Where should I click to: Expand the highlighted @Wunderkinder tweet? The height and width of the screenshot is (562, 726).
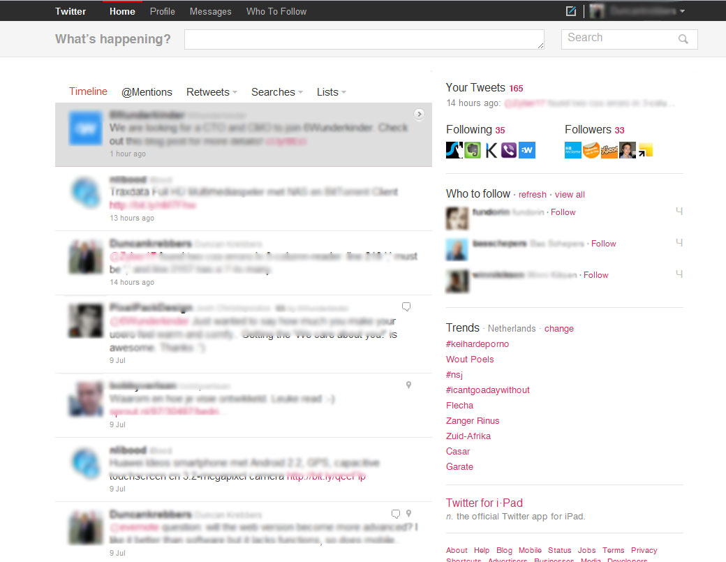point(419,113)
